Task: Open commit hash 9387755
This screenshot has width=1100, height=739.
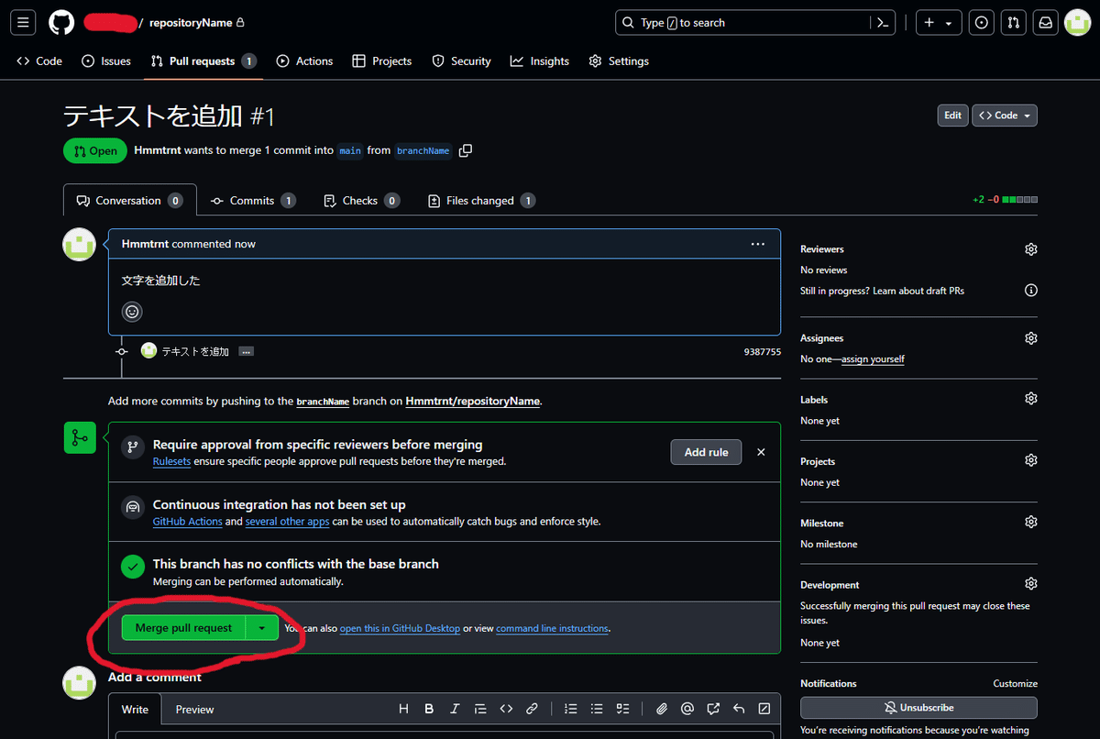Action: (763, 352)
